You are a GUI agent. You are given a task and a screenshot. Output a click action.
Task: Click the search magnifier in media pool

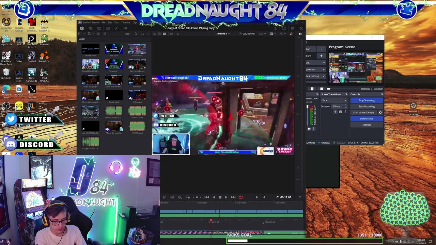[136, 34]
